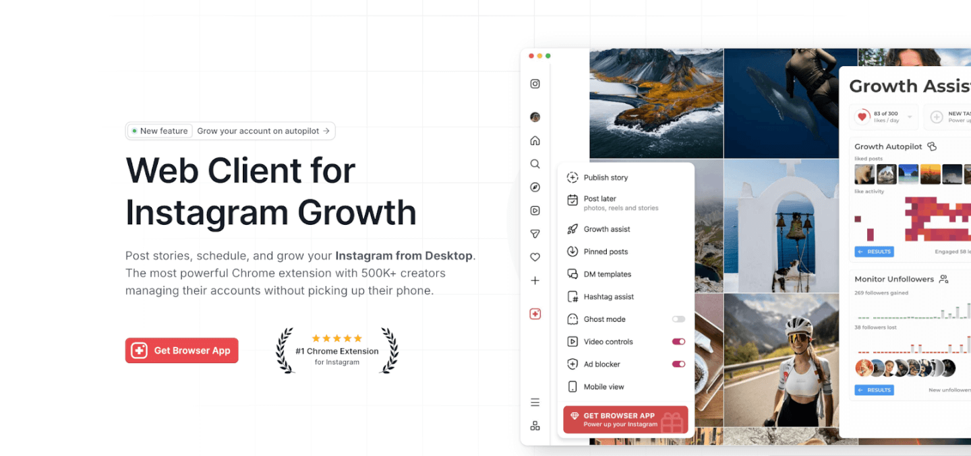Click the Reels icon in the sidebar

tap(535, 210)
